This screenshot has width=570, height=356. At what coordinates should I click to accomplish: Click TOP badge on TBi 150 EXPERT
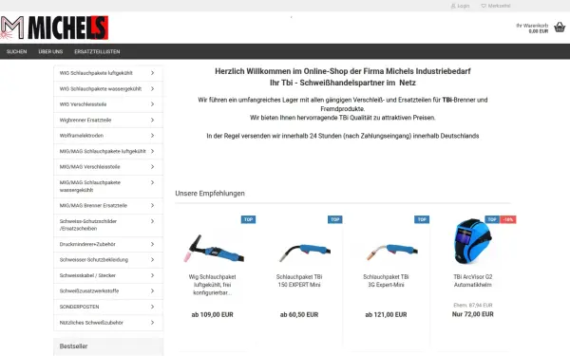[335, 219]
